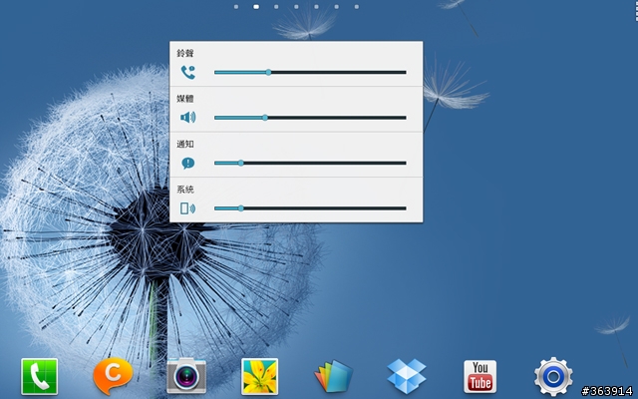Image resolution: width=638 pixels, height=399 pixels.
Task: Tap the notification speech bubble icon
Action: [x=188, y=164]
